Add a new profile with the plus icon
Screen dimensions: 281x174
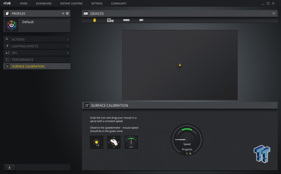pyautogui.click(x=63, y=14)
